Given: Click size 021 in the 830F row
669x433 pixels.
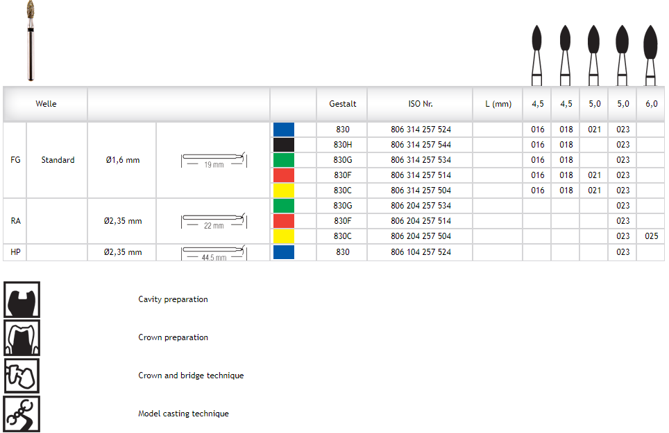Looking at the screenshot, I should pos(594,175).
